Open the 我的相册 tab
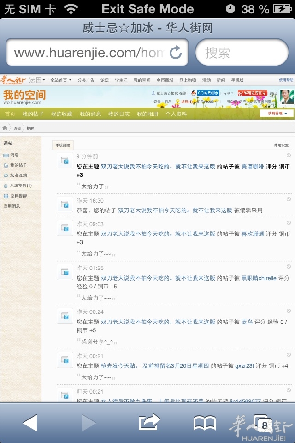The height and width of the screenshot is (443, 295). [x=147, y=114]
